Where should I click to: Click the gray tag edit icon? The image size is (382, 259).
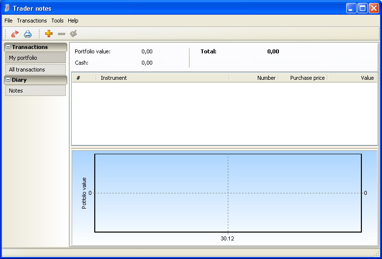coord(74,34)
